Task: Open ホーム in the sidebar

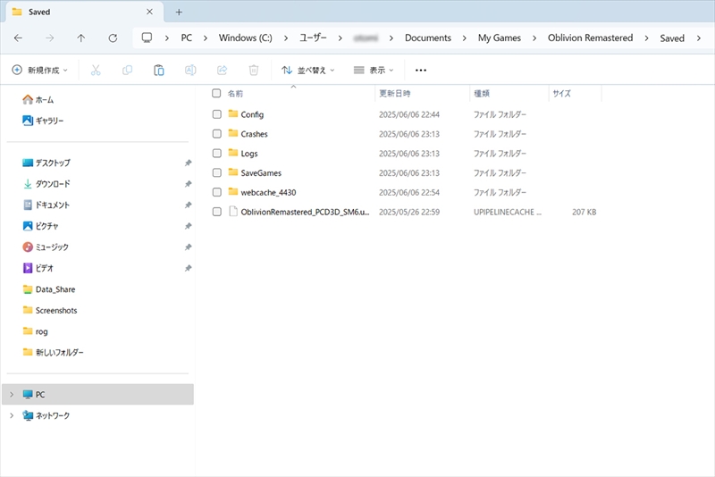Action: point(38,100)
